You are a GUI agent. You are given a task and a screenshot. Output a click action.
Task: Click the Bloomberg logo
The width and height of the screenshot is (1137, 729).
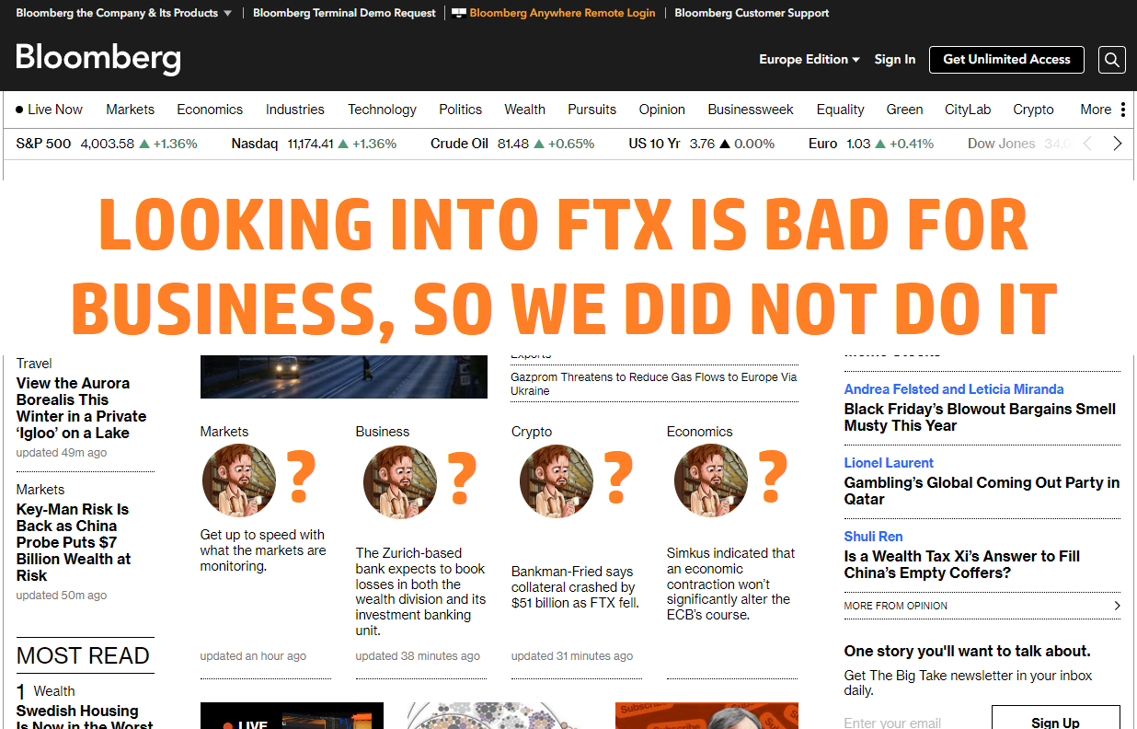click(x=98, y=58)
